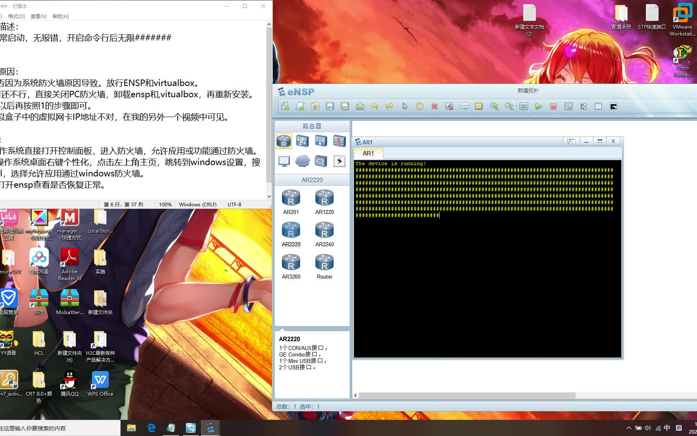Launch WPS Office from desktop
Image resolution: width=697 pixels, height=436 pixels.
[x=100, y=384]
